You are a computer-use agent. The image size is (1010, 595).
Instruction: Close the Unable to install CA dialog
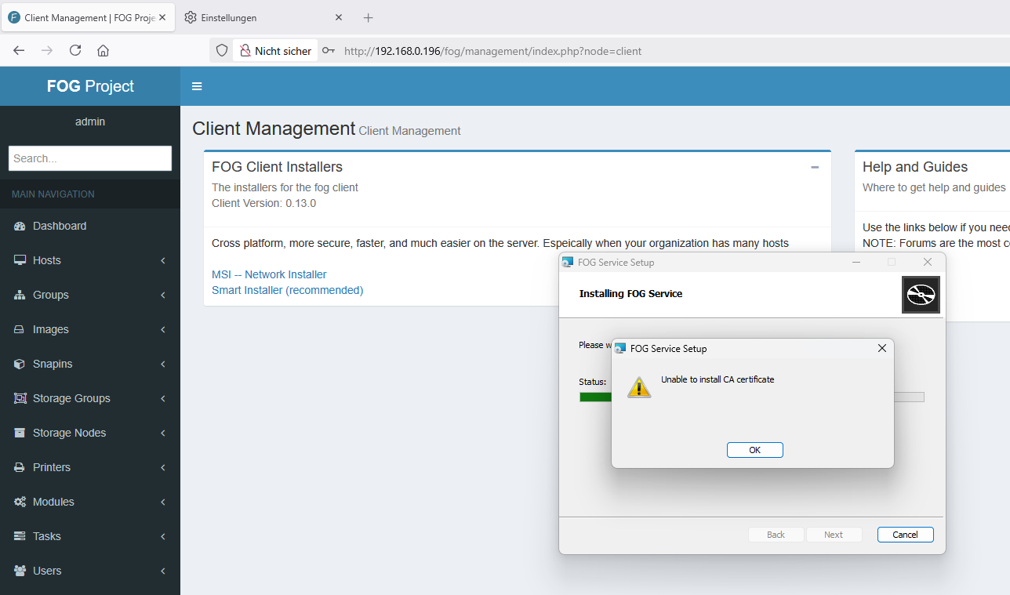coord(882,348)
